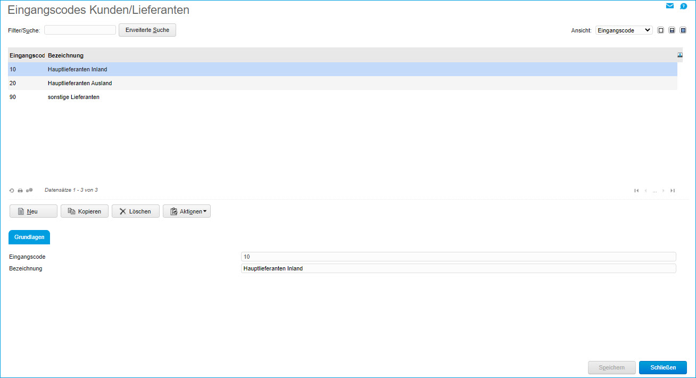This screenshot has height=378, width=696.
Task: Switch to empty-square layout view icon
Action: coord(661,30)
